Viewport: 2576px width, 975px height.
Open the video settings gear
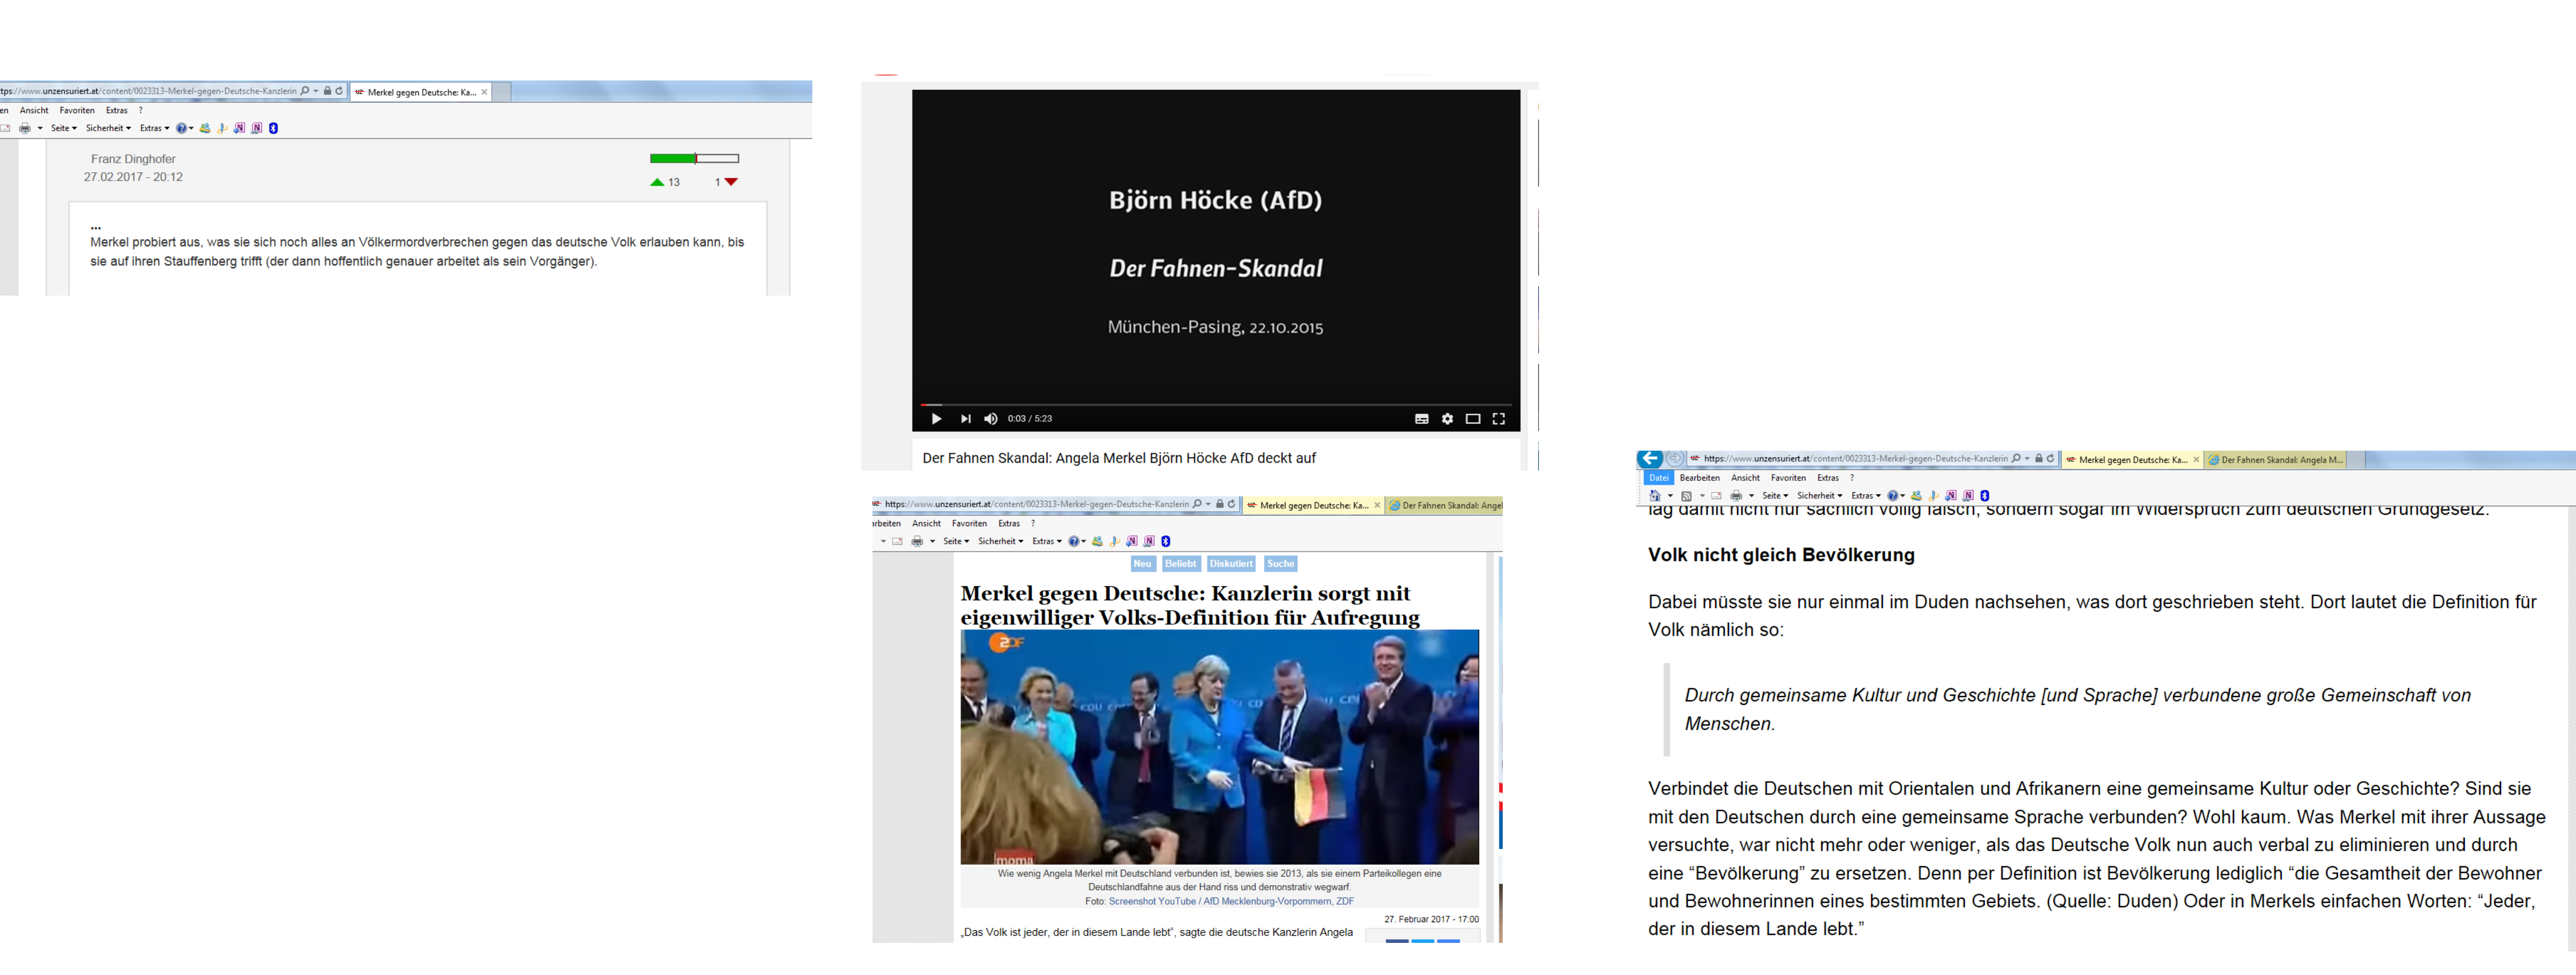pyautogui.click(x=1447, y=419)
